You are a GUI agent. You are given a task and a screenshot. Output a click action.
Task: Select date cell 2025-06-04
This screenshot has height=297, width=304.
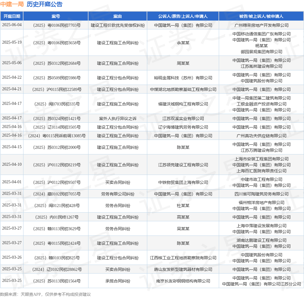click(x=12, y=25)
